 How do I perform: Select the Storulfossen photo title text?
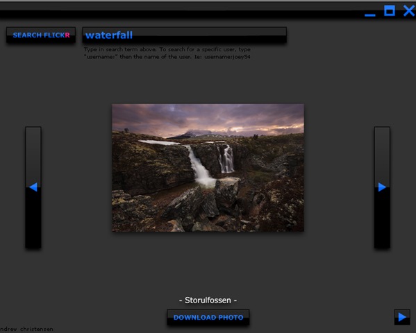point(208,300)
